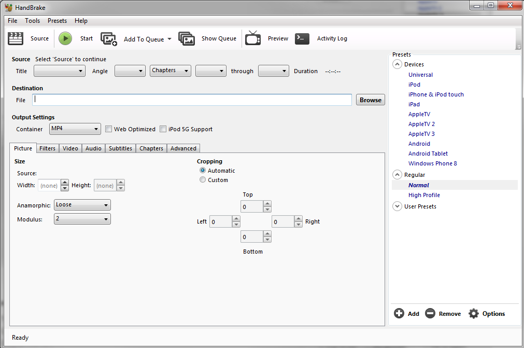This screenshot has height=348, width=524.
Task: Increase the Right crop value
Action: pos(299,218)
